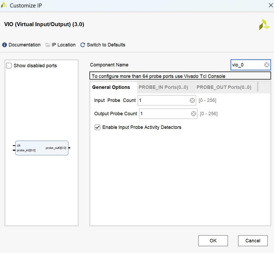The height and width of the screenshot is (253, 274).
Task: Enable Show disabled ports checkbox
Action: pyautogui.click(x=9, y=66)
